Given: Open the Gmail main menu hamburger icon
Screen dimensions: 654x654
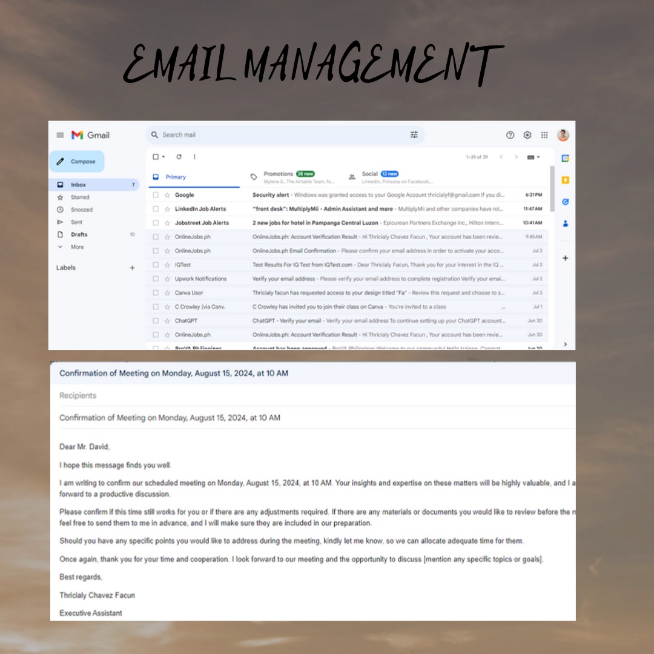Looking at the screenshot, I should tap(60, 135).
